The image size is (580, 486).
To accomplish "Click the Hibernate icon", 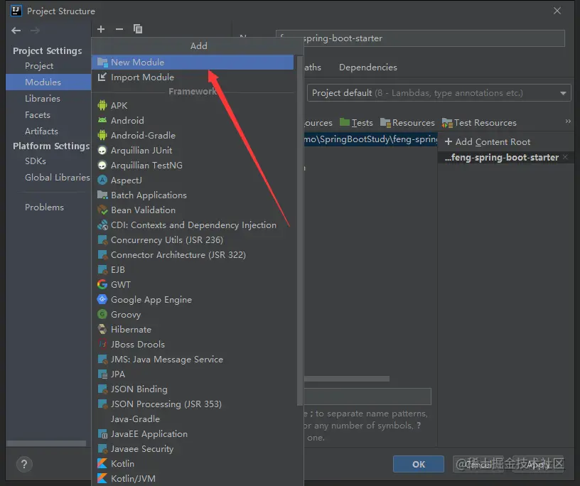I will [102, 329].
